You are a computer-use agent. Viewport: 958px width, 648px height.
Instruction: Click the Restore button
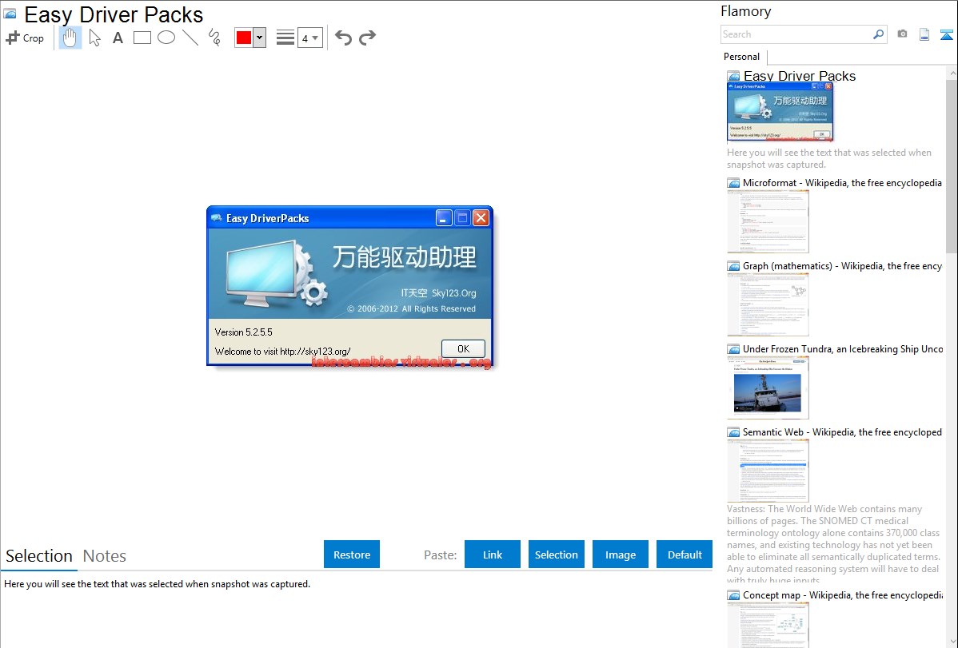(352, 555)
